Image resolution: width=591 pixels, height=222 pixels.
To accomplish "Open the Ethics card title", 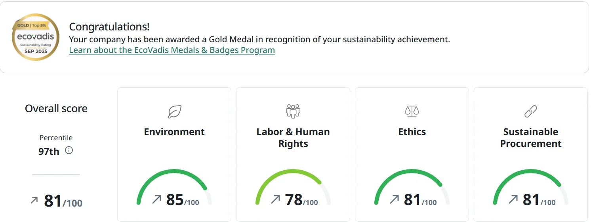I will [x=412, y=132].
